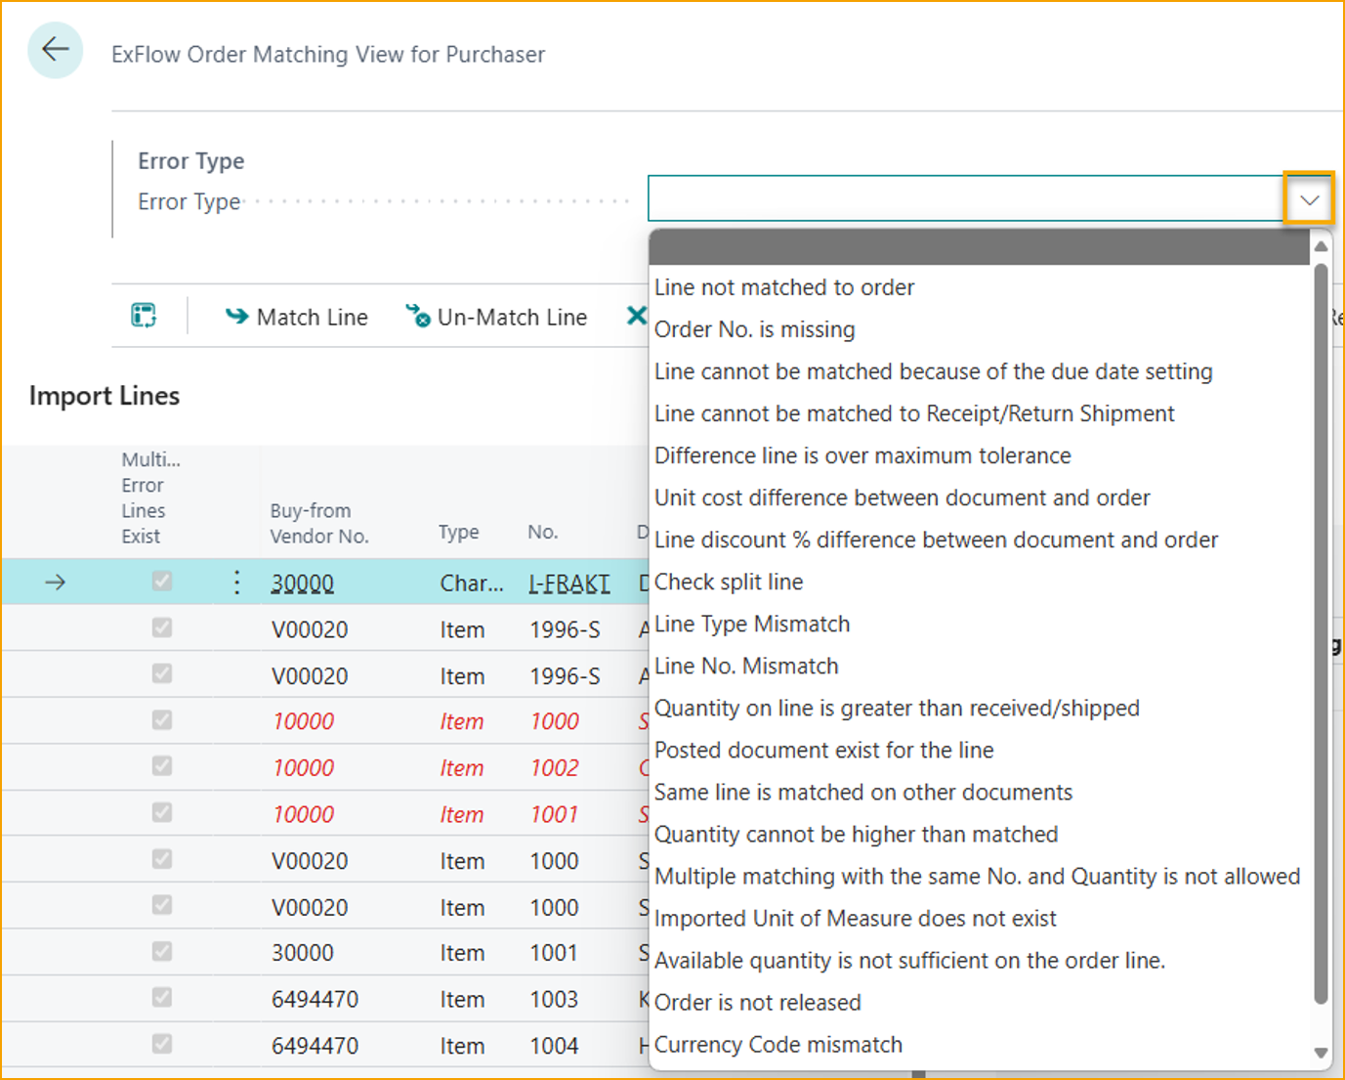Click the X icon beside Un-Match Line
This screenshot has height=1080, width=1345.
tap(636, 316)
